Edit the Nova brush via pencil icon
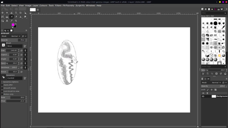This screenshot has height=128, width=228. (25, 46)
